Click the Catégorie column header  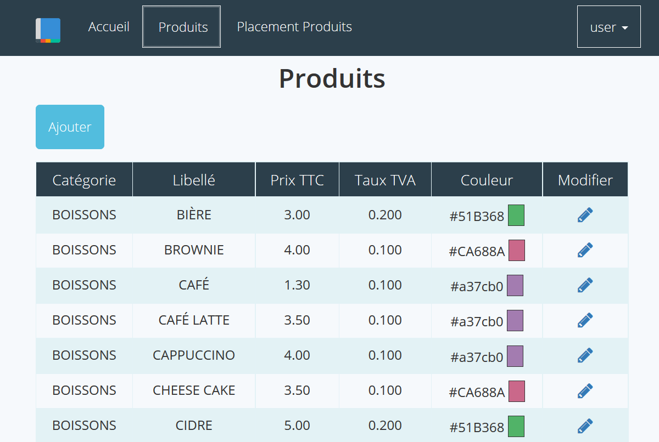coord(84,180)
